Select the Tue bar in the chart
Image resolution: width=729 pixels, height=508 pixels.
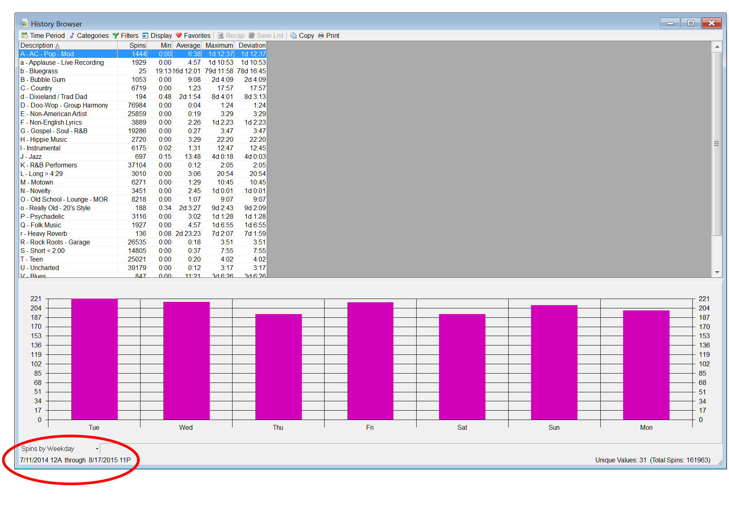pos(94,359)
